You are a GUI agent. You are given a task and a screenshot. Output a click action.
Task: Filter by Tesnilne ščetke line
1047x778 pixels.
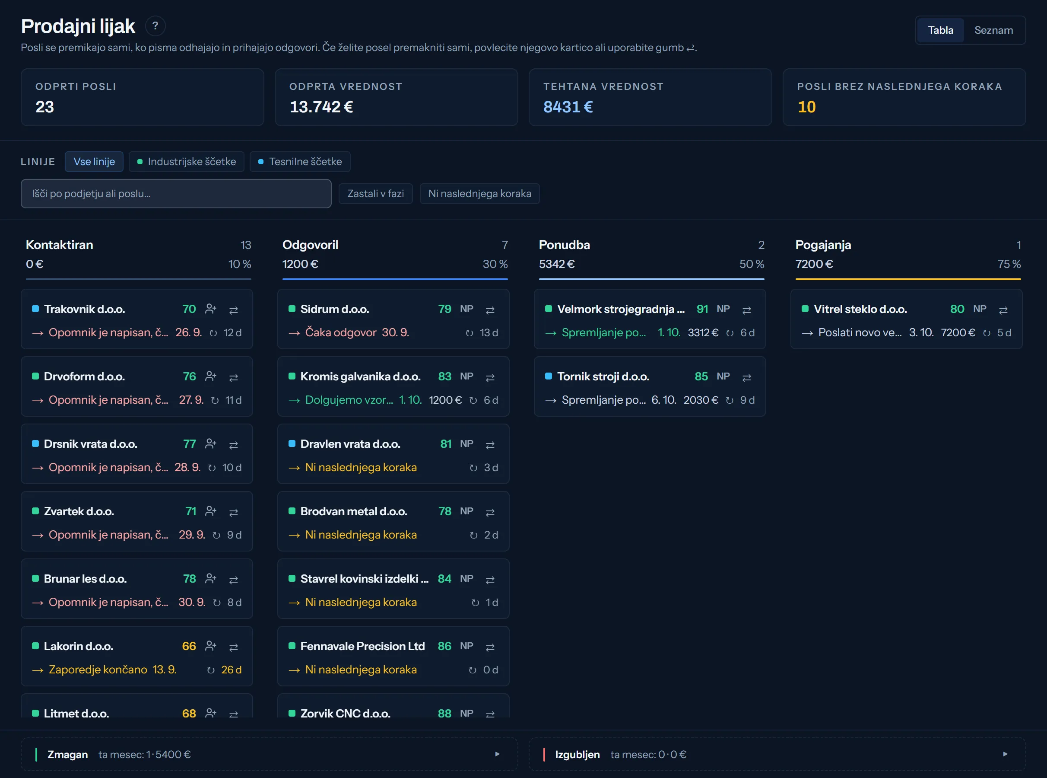(300, 162)
